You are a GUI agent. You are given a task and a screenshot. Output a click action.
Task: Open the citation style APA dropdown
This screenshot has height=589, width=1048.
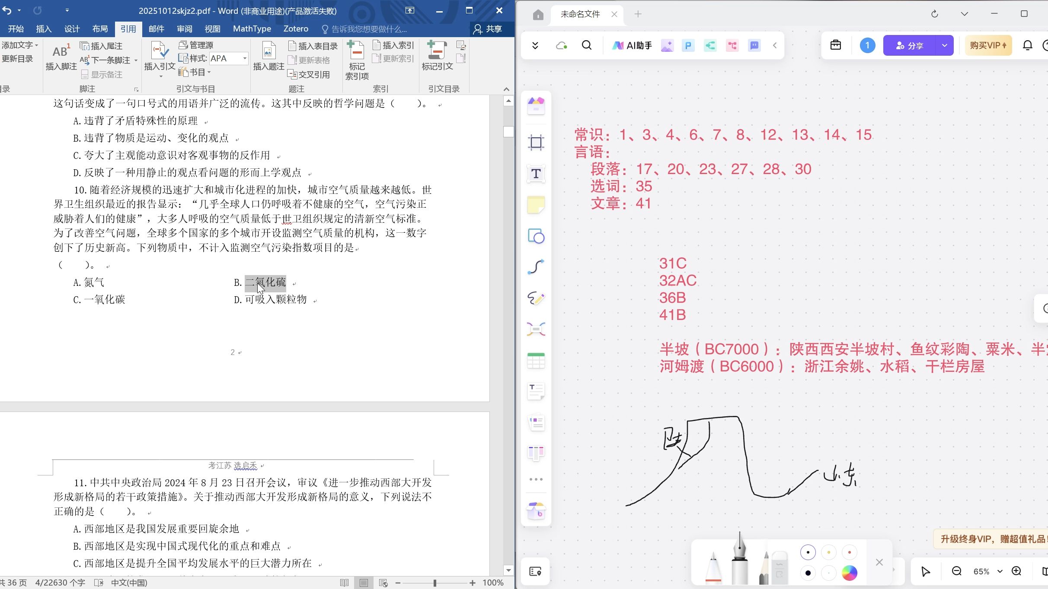coord(245,58)
